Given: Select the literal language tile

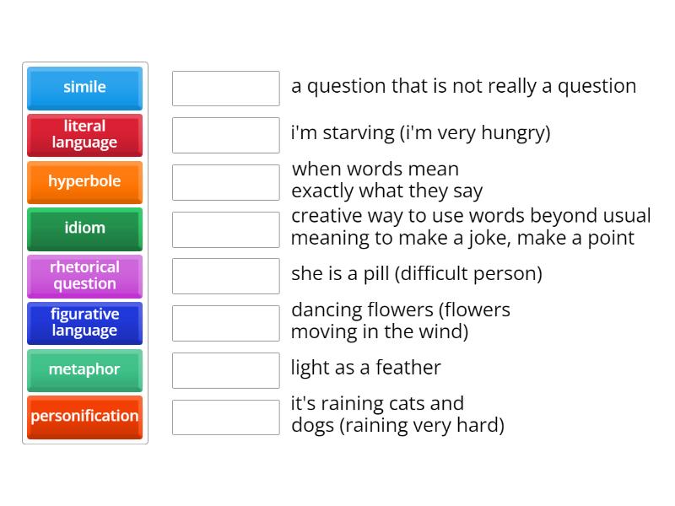Looking at the screenshot, I should tap(84, 135).
